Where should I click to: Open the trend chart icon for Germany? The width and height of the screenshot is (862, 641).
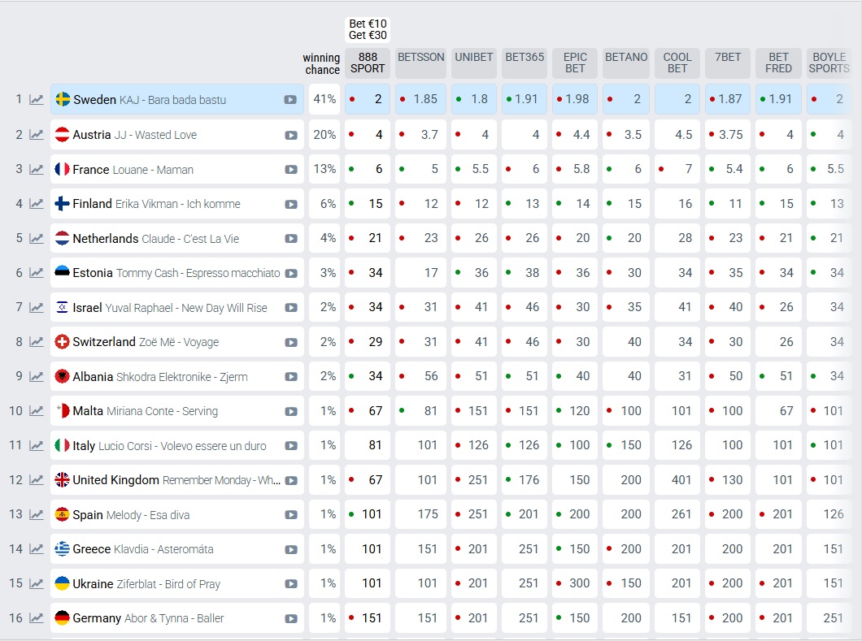37,618
